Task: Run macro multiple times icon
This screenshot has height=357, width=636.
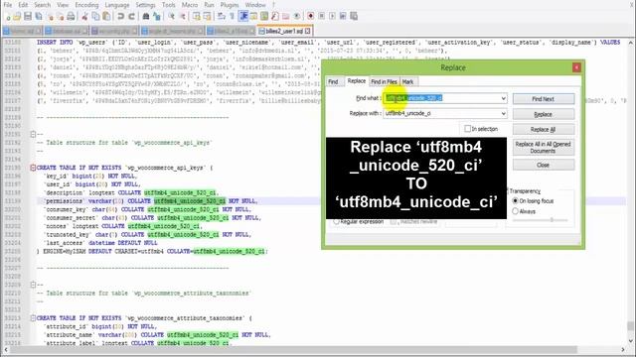Action: (343, 16)
